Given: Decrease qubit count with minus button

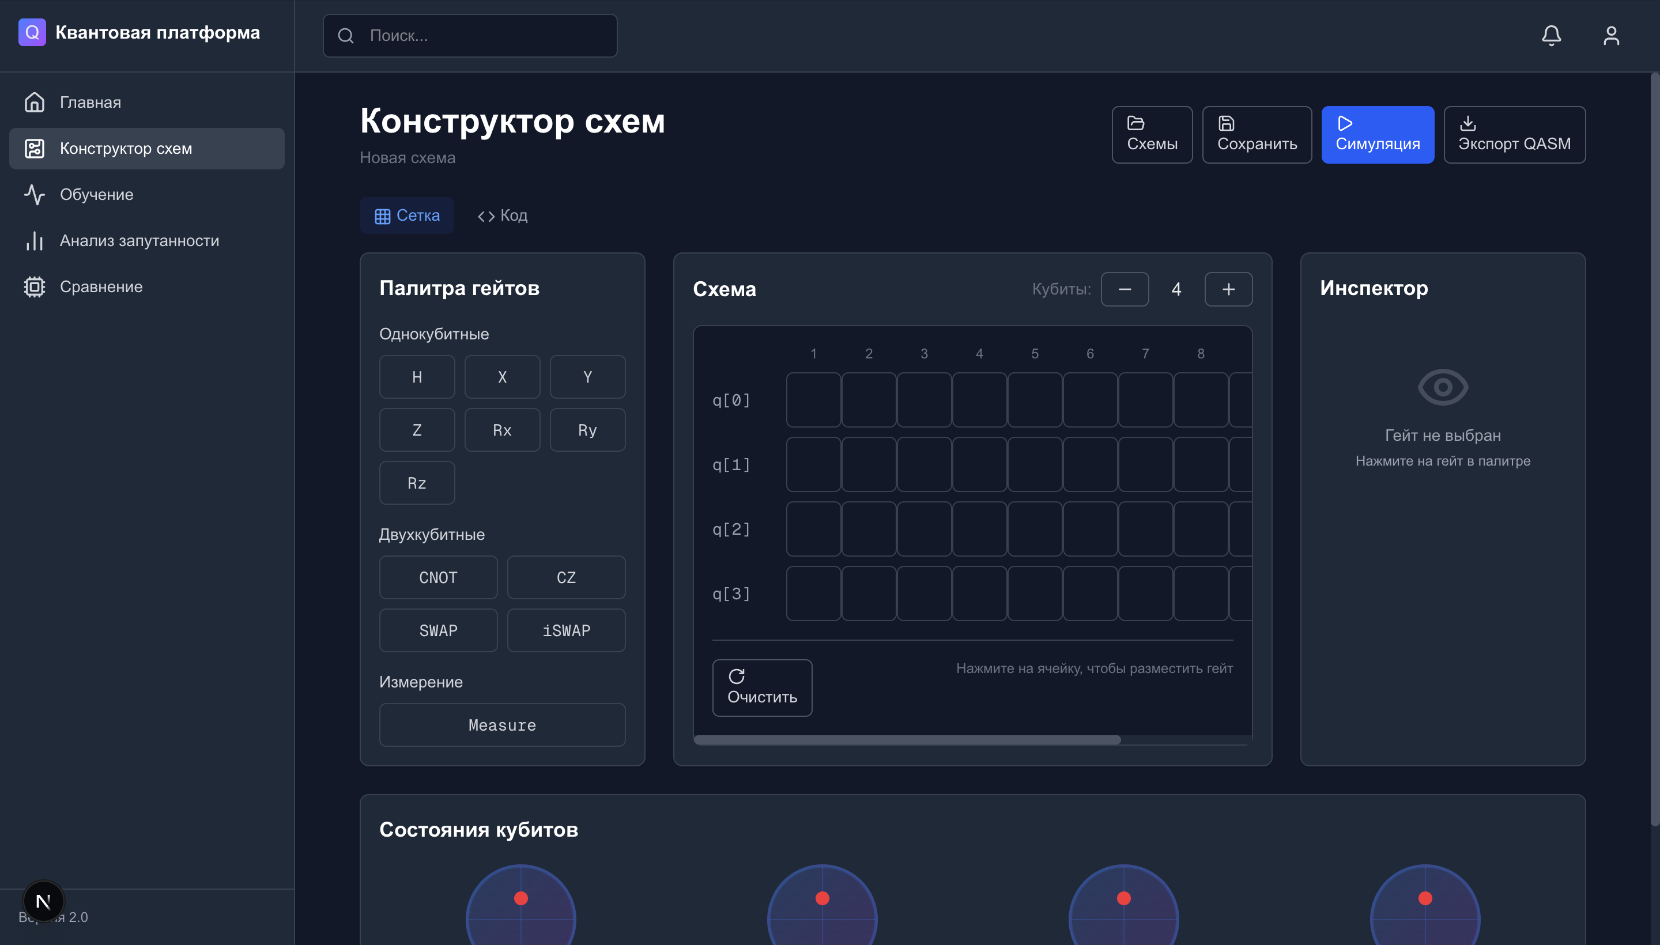Looking at the screenshot, I should 1125,289.
